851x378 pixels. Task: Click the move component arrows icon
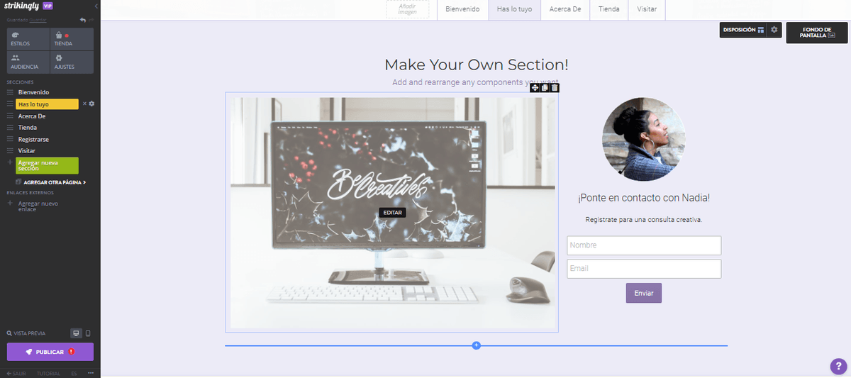pyautogui.click(x=535, y=87)
